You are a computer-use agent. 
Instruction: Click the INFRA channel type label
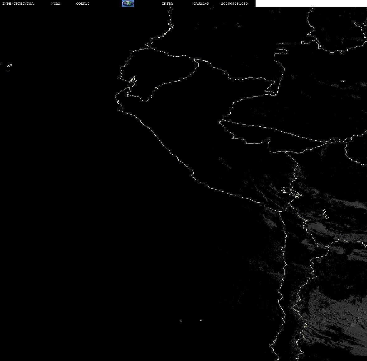[167, 3]
